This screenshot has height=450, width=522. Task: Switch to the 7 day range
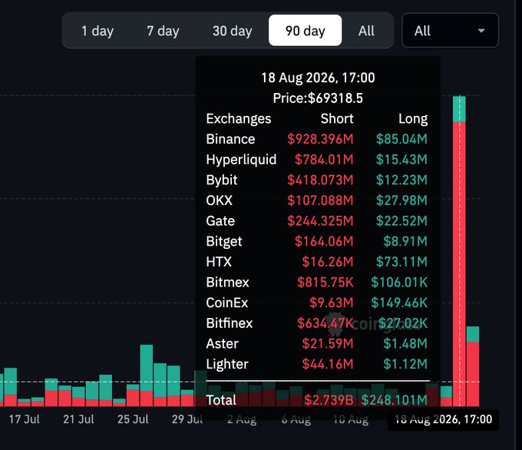pyautogui.click(x=163, y=31)
